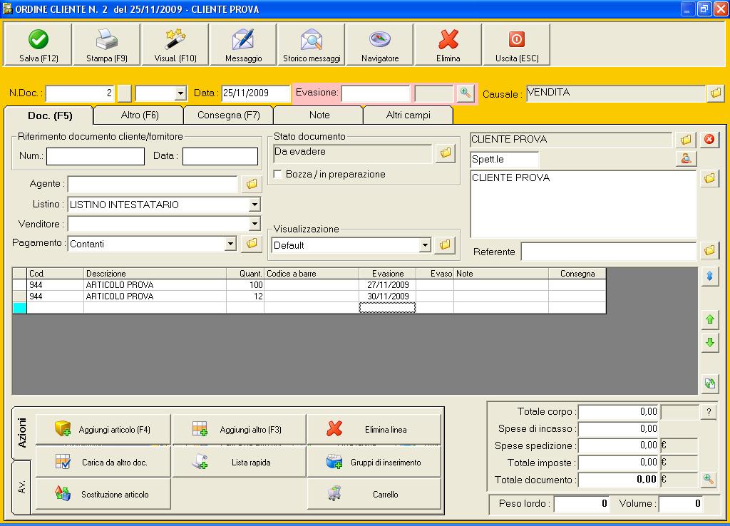Open the Altri campi tab
The height and width of the screenshot is (526, 730).
tap(408, 115)
